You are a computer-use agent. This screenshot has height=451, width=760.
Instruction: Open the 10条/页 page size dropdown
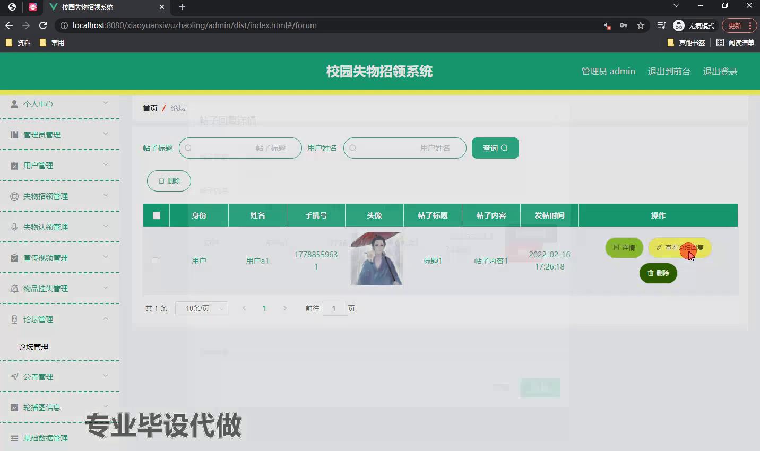[x=202, y=308]
